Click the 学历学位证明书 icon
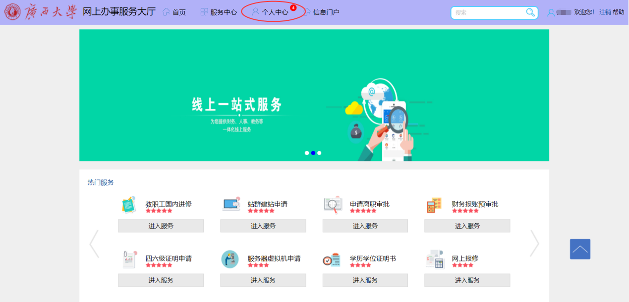This screenshot has width=629, height=302. 332,259
